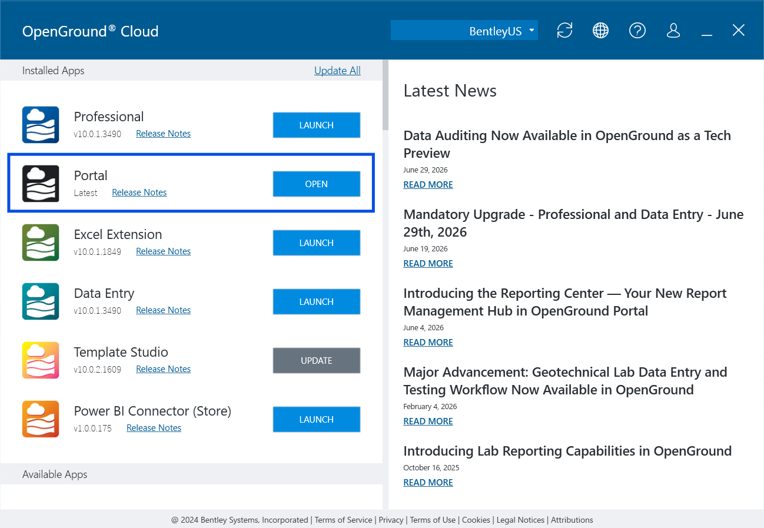This screenshot has height=528, width=764.
Task: Click the Reporting Center news headline
Action: click(x=565, y=302)
